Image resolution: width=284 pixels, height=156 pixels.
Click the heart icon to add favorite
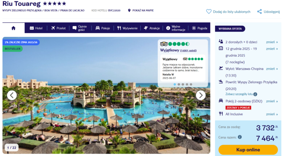point(209,12)
